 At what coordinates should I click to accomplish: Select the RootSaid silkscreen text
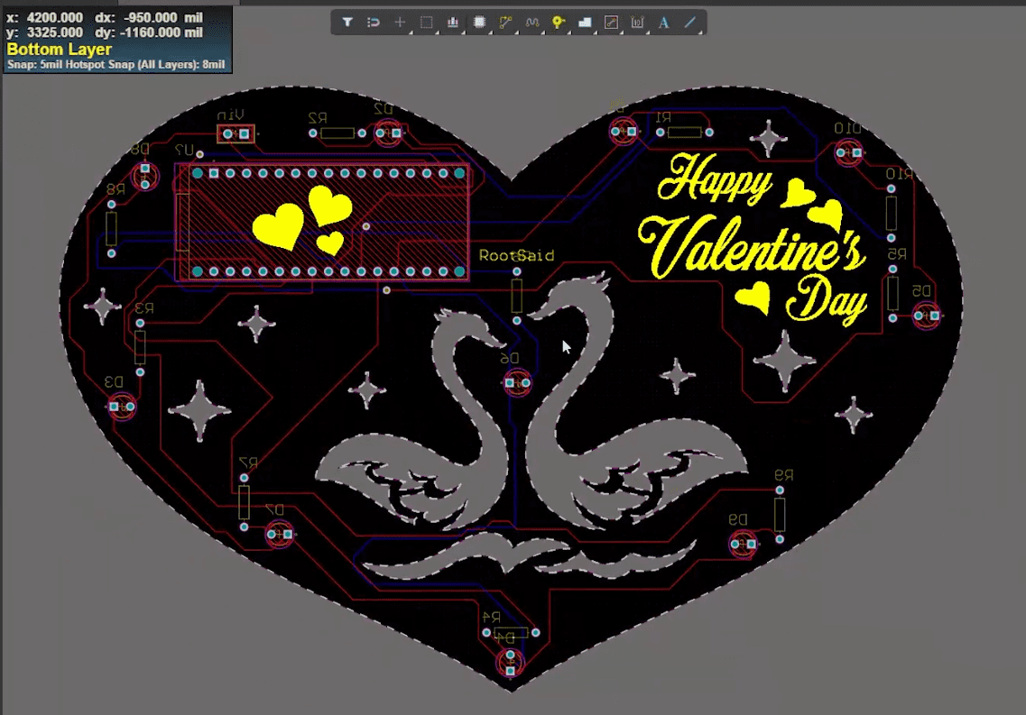(x=516, y=256)
